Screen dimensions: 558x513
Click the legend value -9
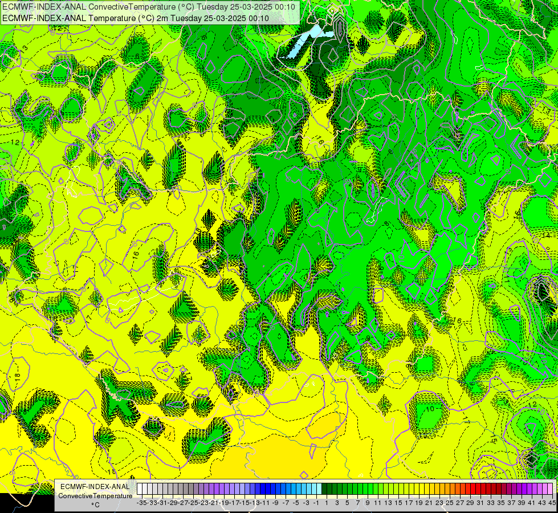[x=275, y=503]
